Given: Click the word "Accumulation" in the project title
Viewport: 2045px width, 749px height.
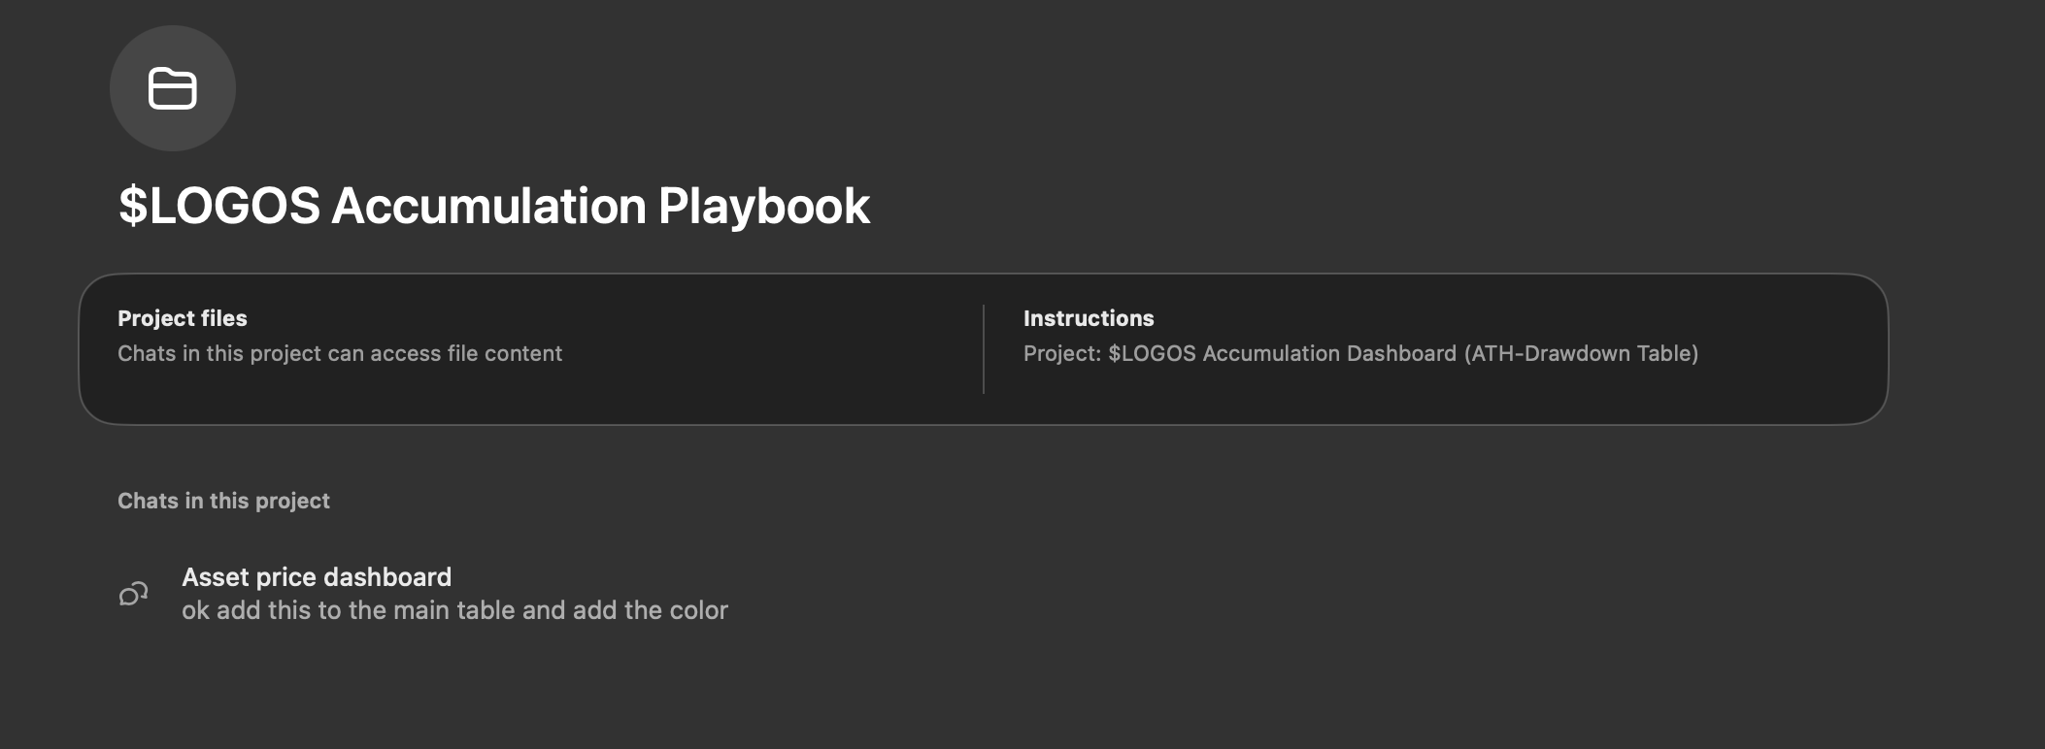Looking at the screenshot, I should coord(488,206).
